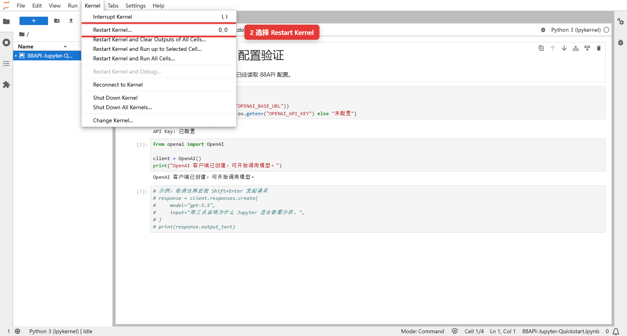Click the "OpenAI 客户端已创建" output text

pos(203,177)
